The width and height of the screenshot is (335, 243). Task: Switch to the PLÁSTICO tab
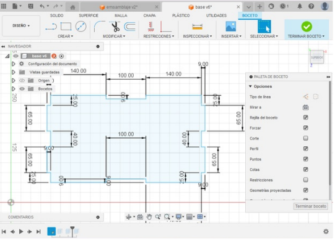181,15
